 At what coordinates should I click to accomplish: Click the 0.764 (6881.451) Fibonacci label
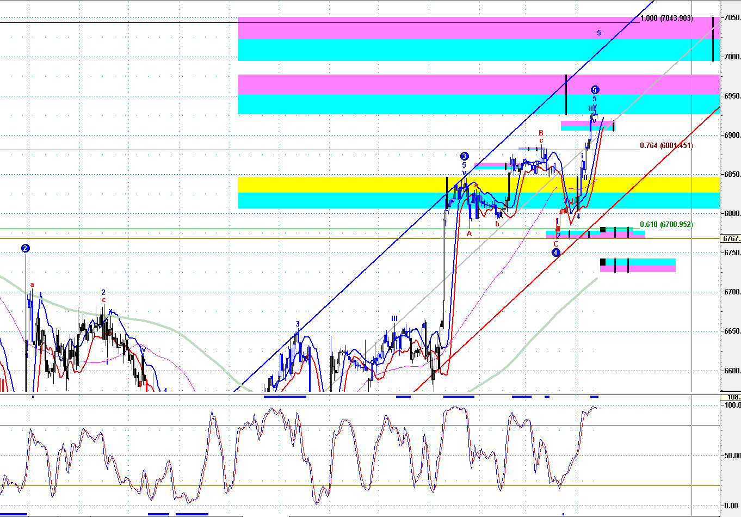click(x=666, y=145)
